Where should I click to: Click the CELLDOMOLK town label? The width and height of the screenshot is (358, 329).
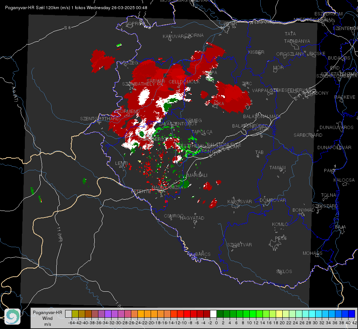tap(184, 82)
